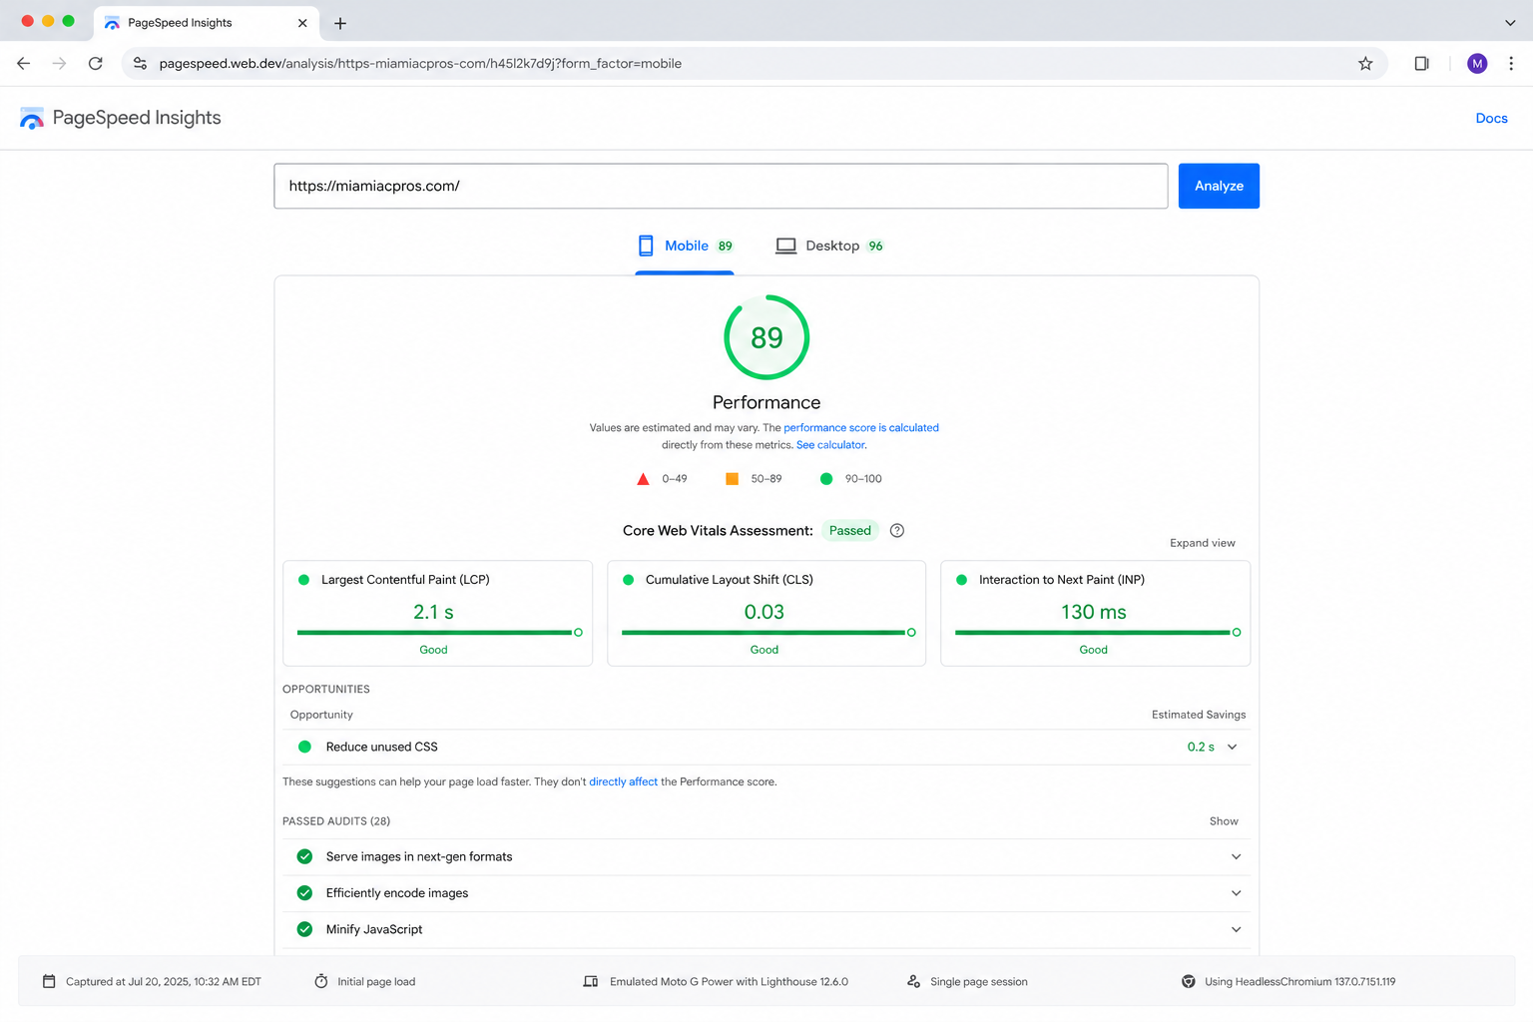Click the PASSED AUDITS (28) heading

pyautogui.click(x=336, y=821)
